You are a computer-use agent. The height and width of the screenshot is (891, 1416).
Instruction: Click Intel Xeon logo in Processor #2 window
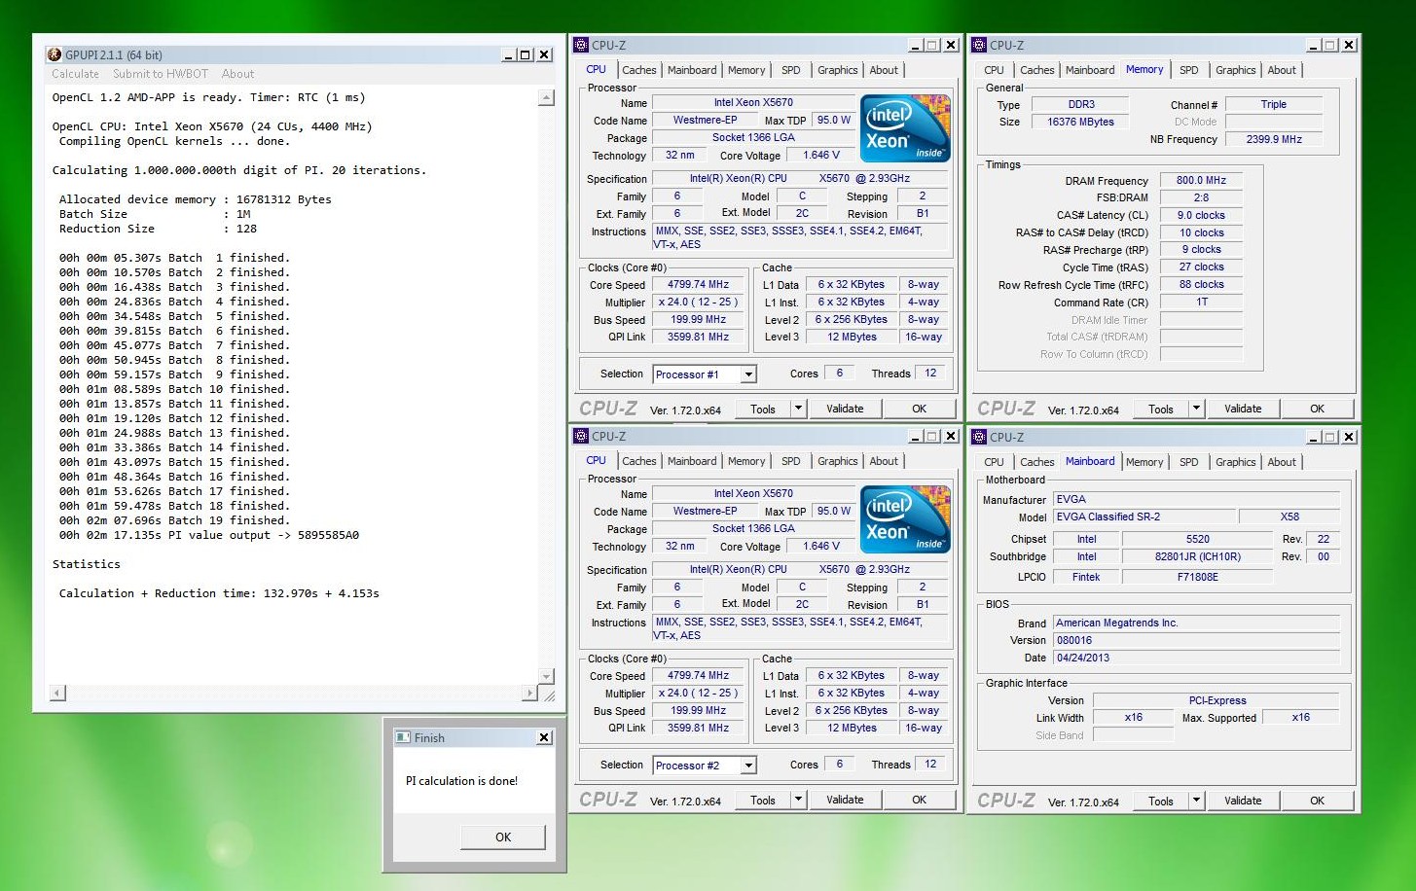pyautogui.click(x=905, y=519)
